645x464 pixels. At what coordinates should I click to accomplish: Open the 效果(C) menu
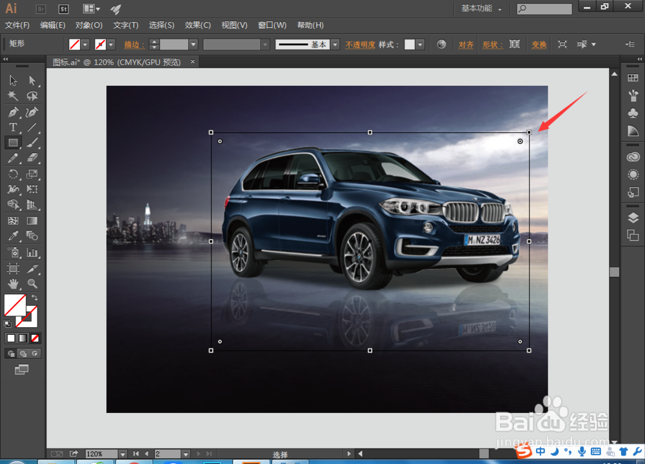pyautogui.click(x=197, y=25)
